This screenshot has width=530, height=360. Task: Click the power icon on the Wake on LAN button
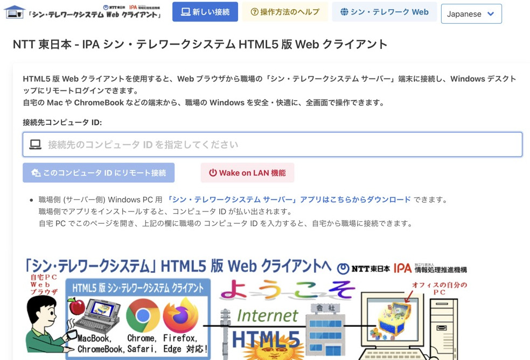pyautogui.click(x=213, y=173)
